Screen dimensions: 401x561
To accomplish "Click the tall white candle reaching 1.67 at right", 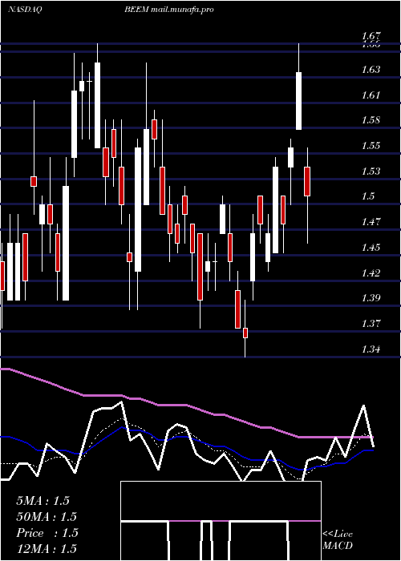I will pyautogui.click(x=298, y=101).
